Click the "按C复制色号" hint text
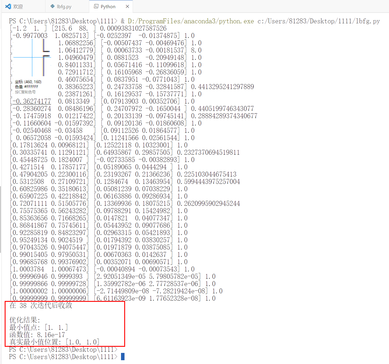Viewport: 389px width, 364px height. click(25, 92)
